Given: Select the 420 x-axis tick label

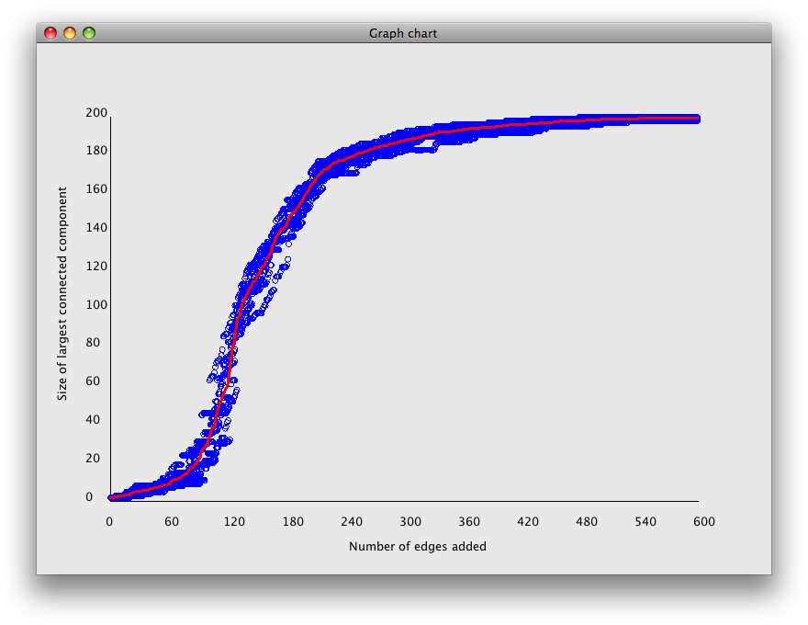Looking at the screenshot, I should click(528, 522).
